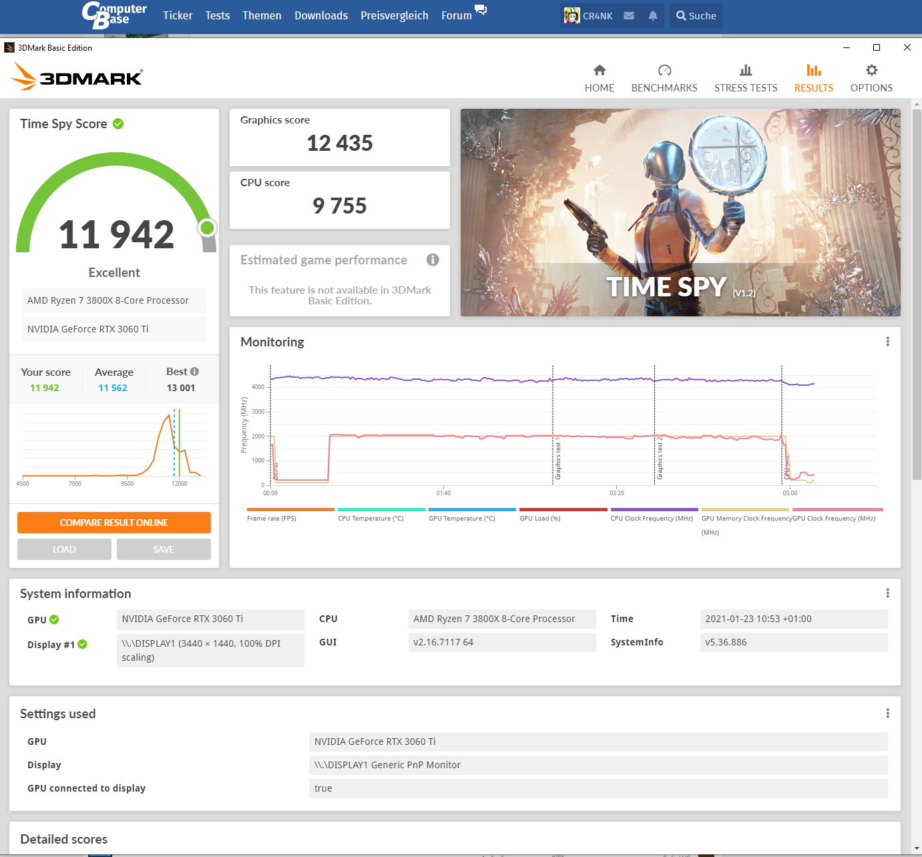
Task: Open the Settings used three-dot menu
Action: pos(887,713)
